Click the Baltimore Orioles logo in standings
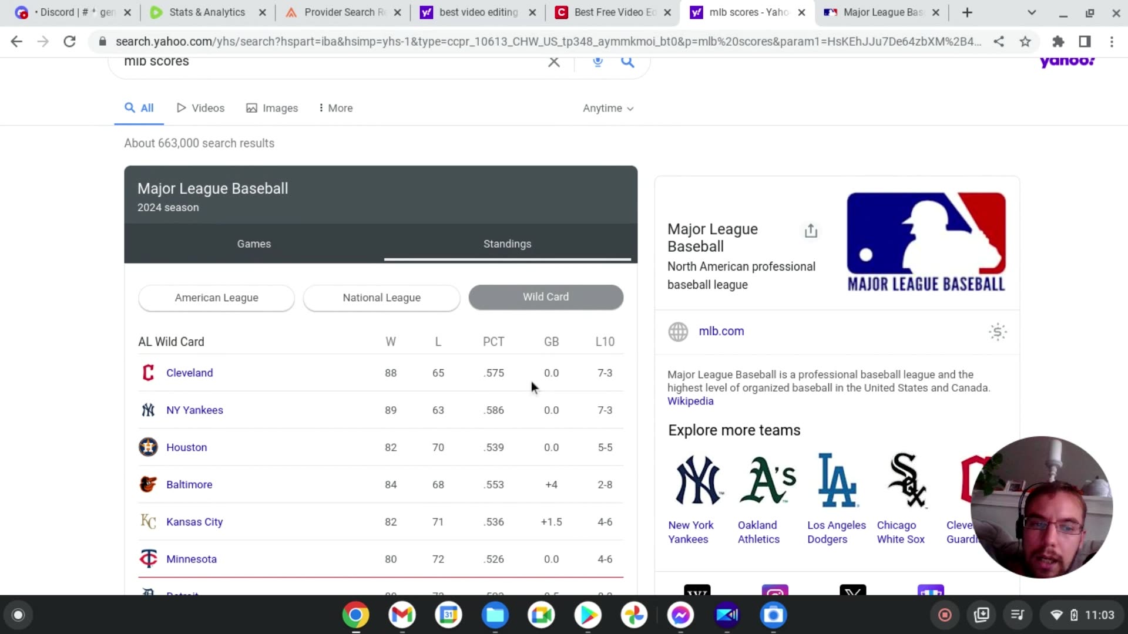Viewport: 1128px width, 634px height. pyautogui.click(x=148, y=484)
